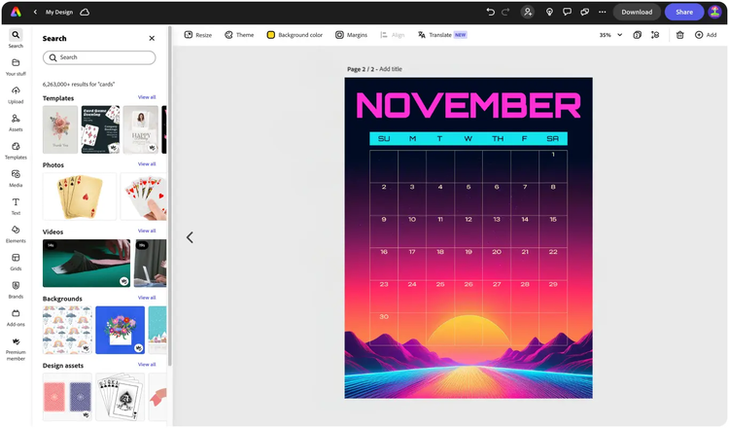This screenshot has width=729, height=428.
Task: View all Design assets results
Action: point(147,364)
